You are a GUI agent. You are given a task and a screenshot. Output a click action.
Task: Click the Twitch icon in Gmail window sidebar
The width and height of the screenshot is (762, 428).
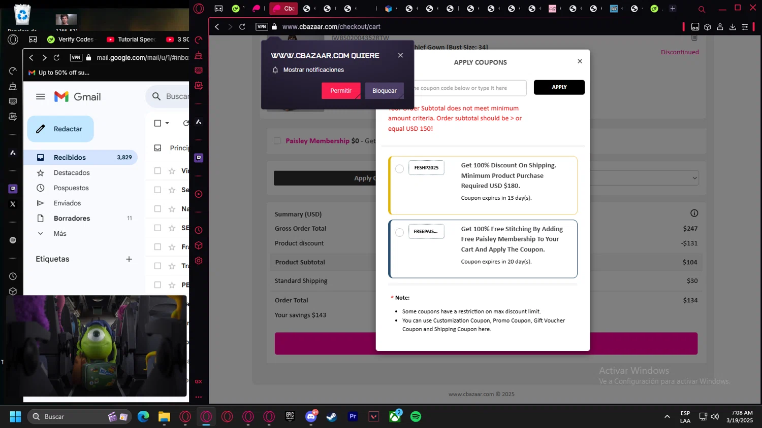point(13,189)
